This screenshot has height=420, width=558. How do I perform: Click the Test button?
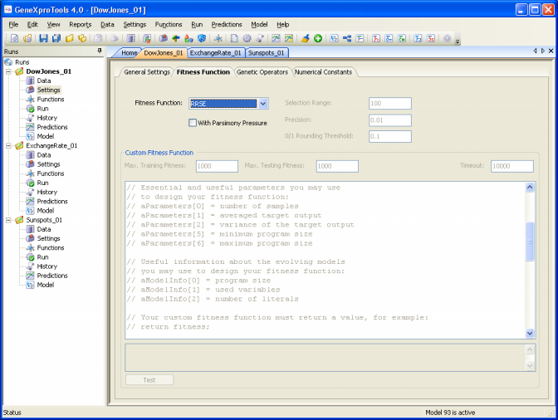pyautogui.click(x=149, y=380)
